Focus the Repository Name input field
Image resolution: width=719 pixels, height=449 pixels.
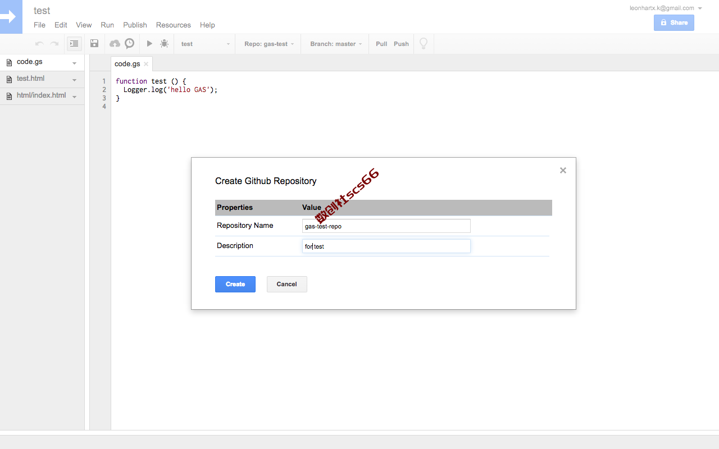point(386,226)
